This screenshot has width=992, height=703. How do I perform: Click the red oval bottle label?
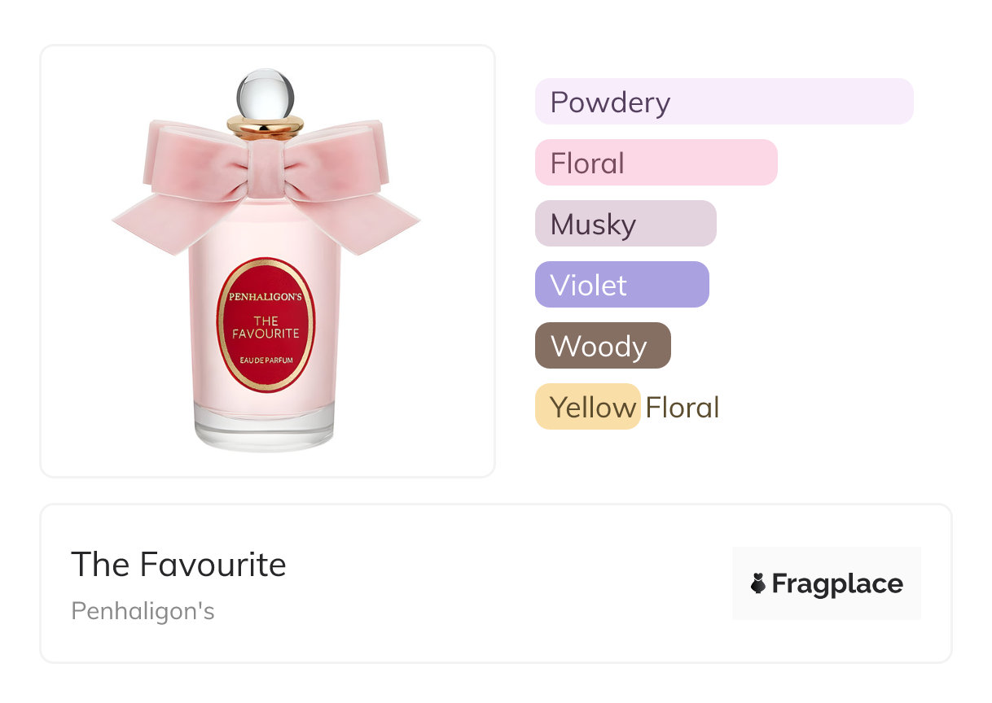pyautogui.click(x=266, y=325)
